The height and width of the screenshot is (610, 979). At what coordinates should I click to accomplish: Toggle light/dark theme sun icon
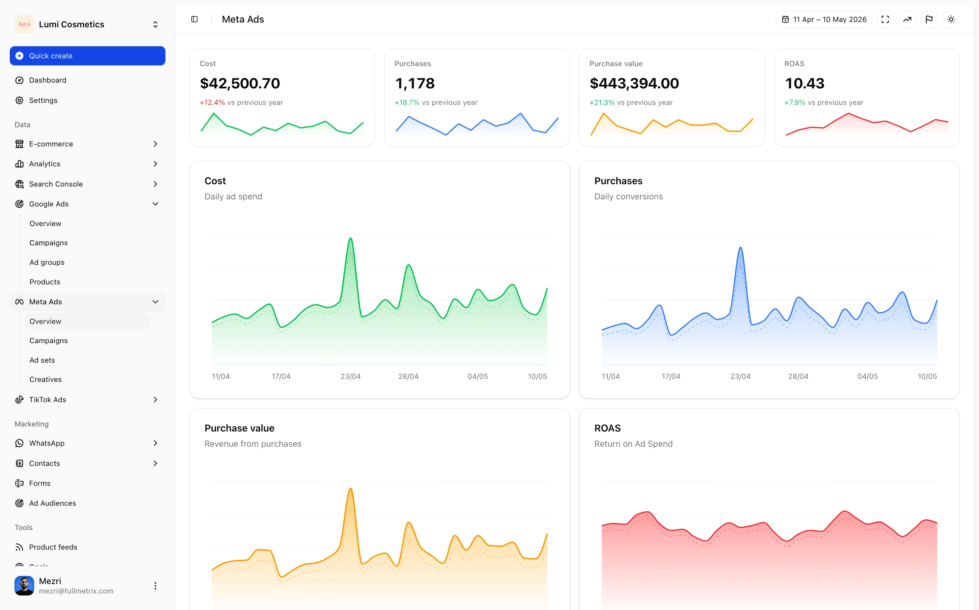(951, 19)
